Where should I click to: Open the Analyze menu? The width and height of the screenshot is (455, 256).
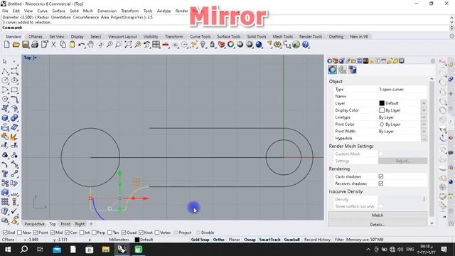[x=164, y=11]
